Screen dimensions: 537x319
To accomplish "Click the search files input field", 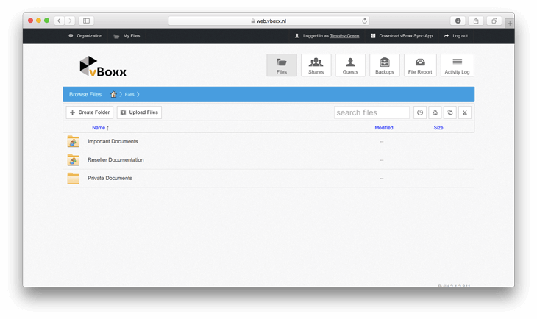I will pos(371,112).
